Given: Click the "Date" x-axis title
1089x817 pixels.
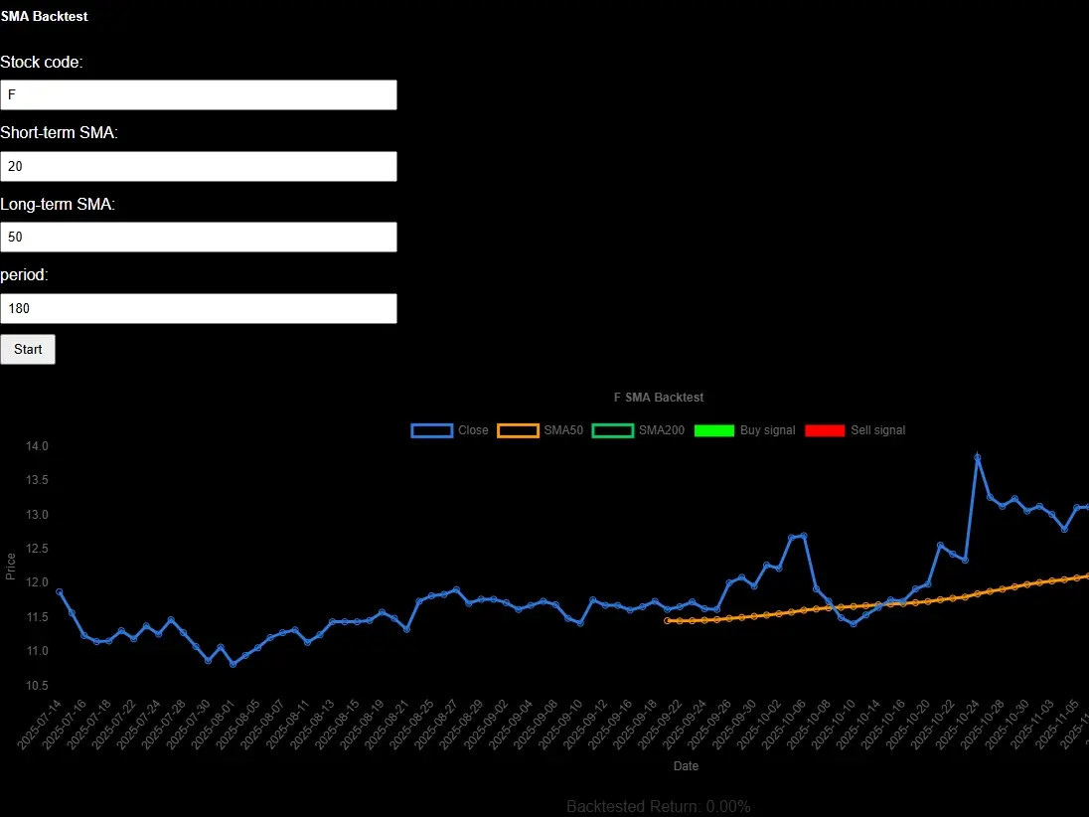Looking at the screenshot, I should 686,766.
